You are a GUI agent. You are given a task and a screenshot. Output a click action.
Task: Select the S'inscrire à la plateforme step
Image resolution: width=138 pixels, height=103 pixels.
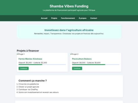tap(29, 84)
